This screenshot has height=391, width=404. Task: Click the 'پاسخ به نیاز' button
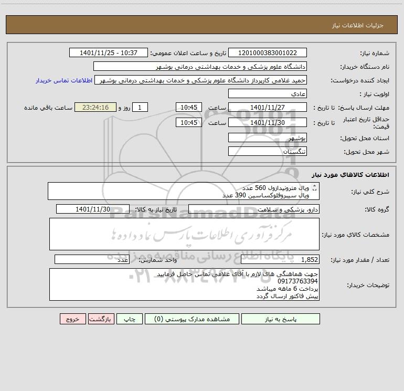click(x=281, y=319)
